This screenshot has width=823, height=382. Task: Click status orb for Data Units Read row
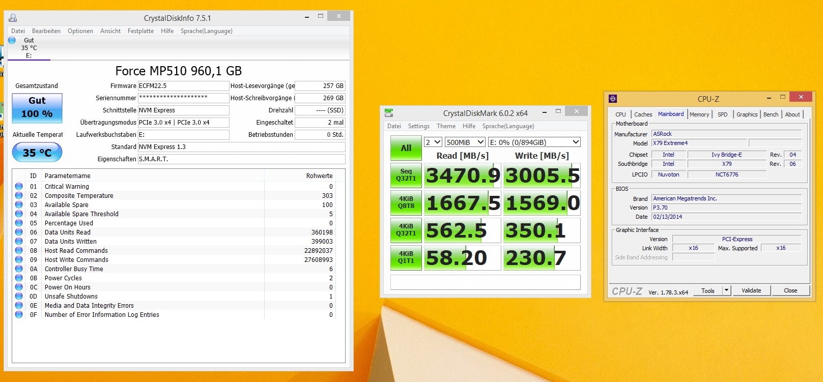point(19,232)
